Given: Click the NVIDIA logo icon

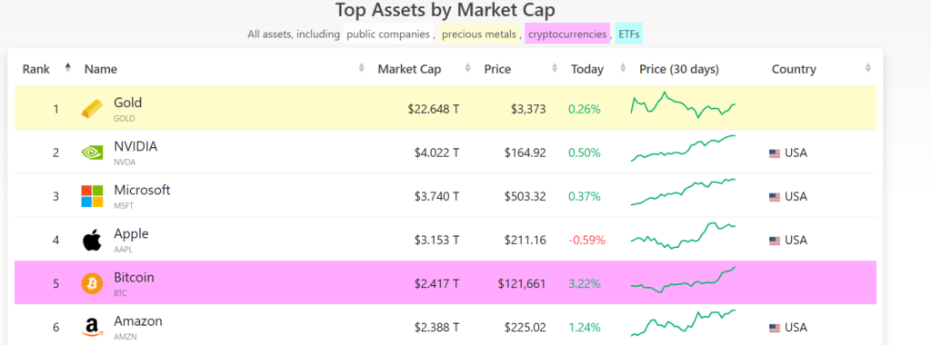Looking at the screenshot, I should 92,153.
